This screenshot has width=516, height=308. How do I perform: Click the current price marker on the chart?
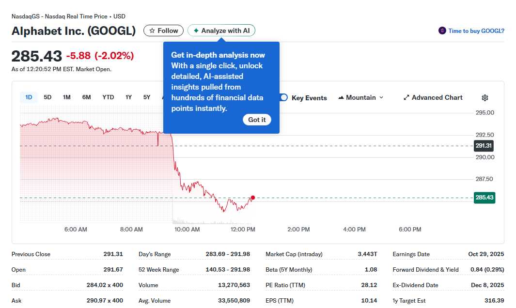pos(252,198)
